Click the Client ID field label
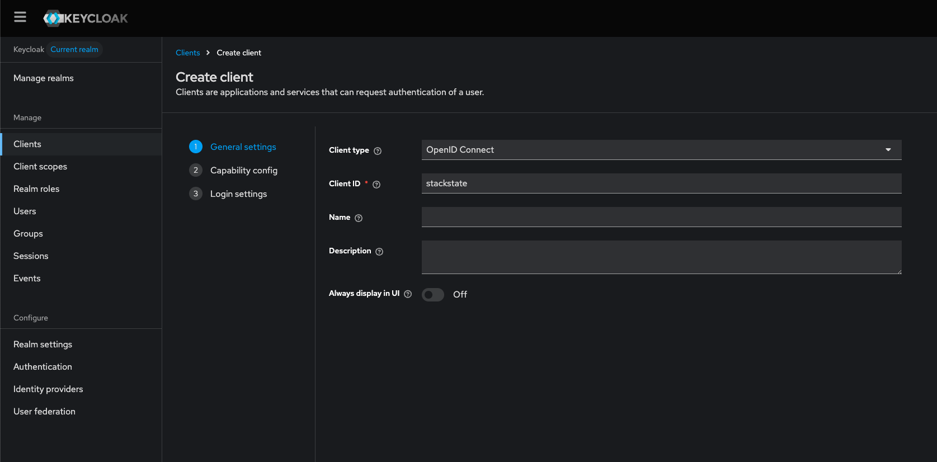 coord(345,183)
